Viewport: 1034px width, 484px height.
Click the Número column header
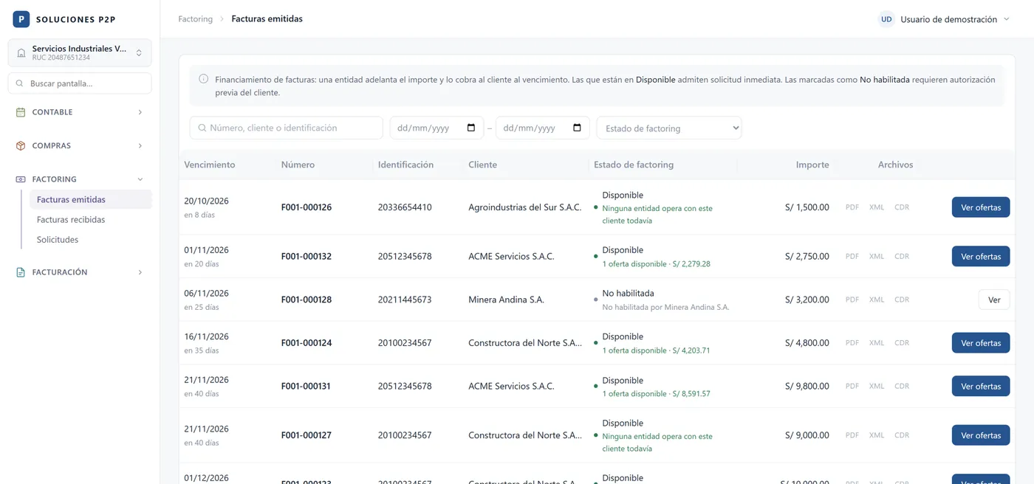[298, 165]
